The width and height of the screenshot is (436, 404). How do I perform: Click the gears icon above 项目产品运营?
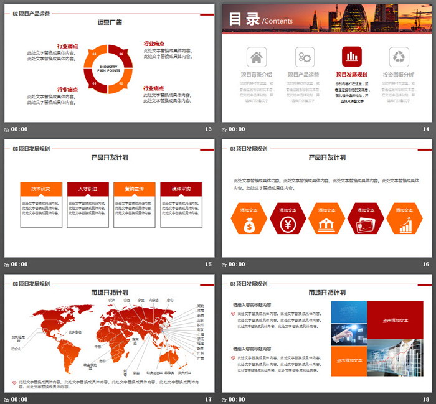304,57
